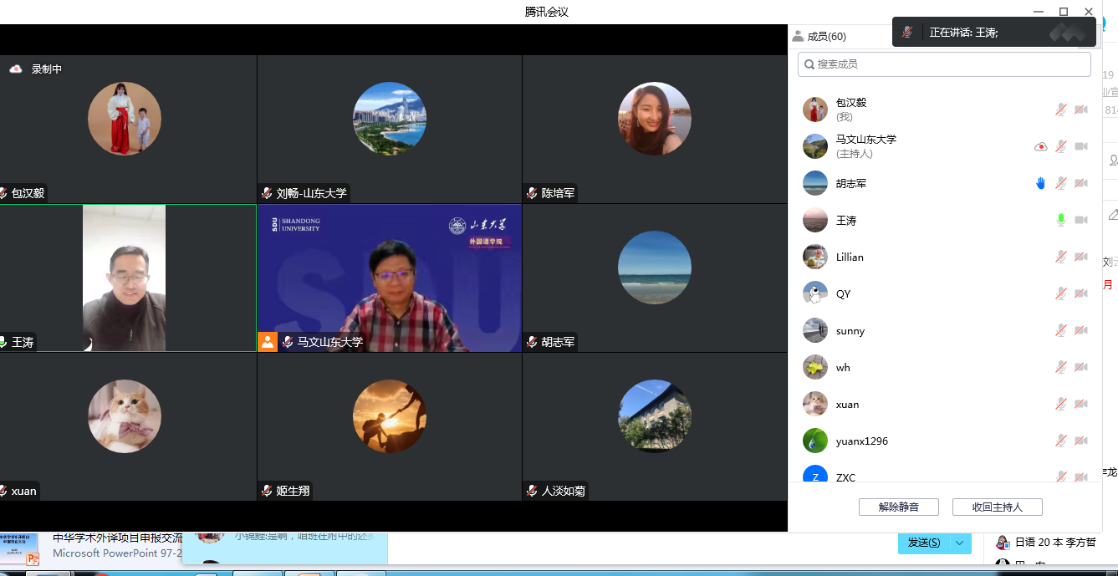The height and width of the screenshot is (576, 1118).
Task: Click the red recording icon beside 马文山东大学
Action: tap(1040, 146)
